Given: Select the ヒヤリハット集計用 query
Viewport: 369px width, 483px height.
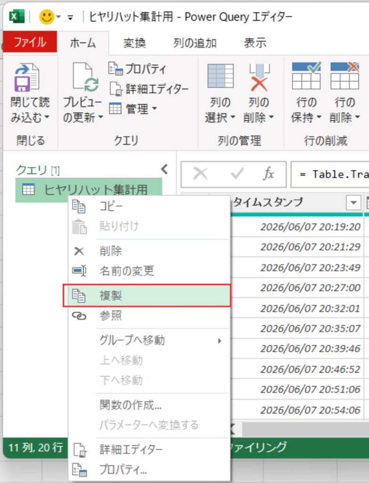Looking at the screenshot, I should 88,190.
